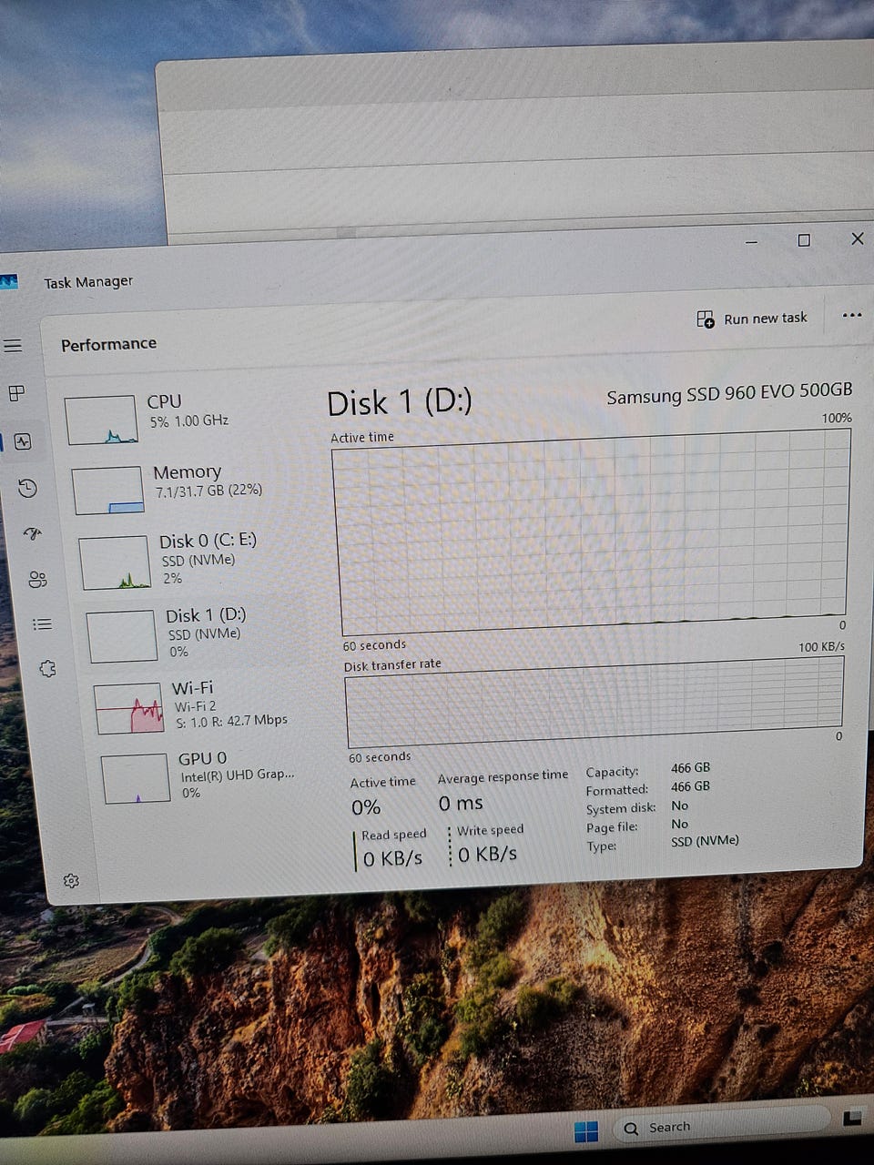This screenshot has height=1165, width=874.
Task: Click the 100 KB/s transfer rate scale label
Action: click(821, 646)
